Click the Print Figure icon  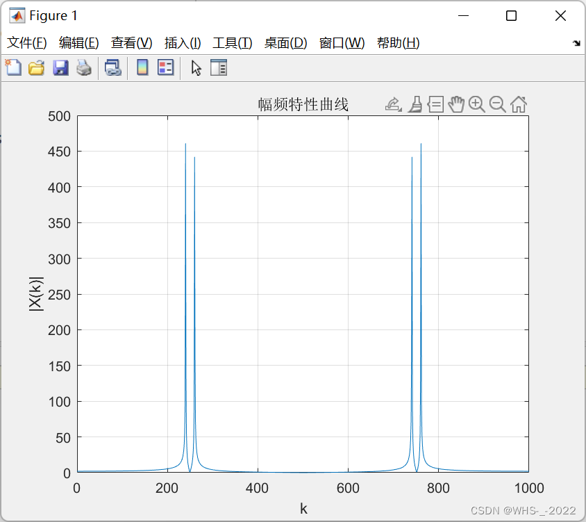84,68
